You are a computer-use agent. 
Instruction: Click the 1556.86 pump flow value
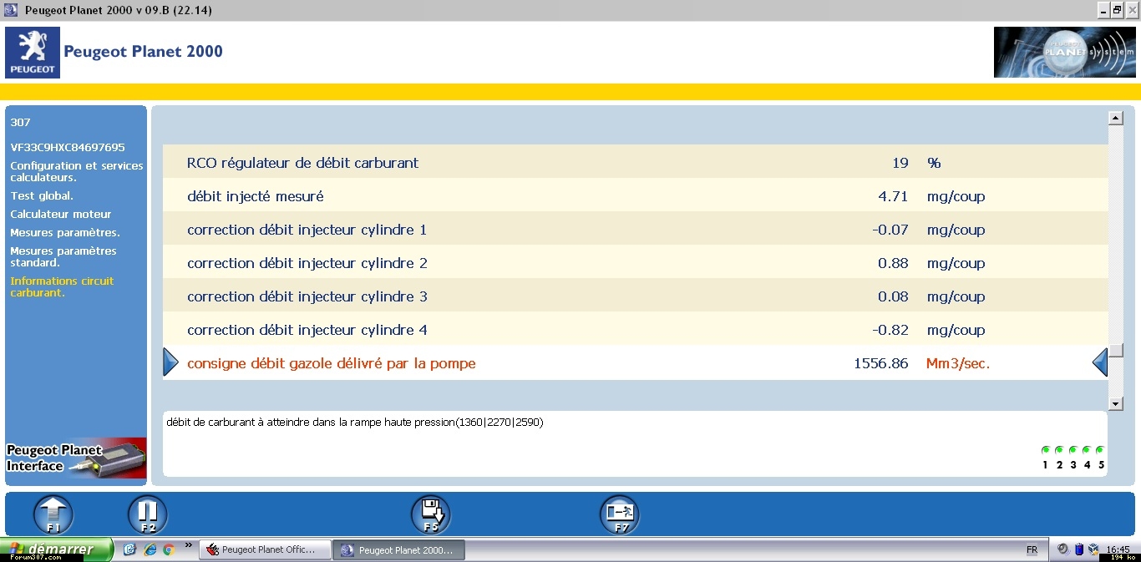point(881,363)
